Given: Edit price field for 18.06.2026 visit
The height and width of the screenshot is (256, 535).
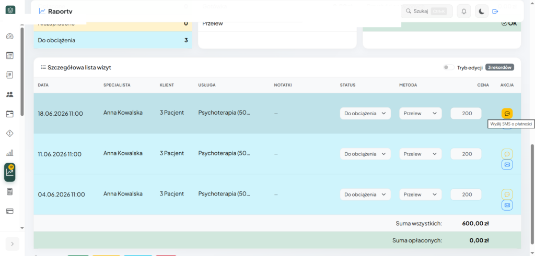Looking at the screenshot, I should [466, 113].
